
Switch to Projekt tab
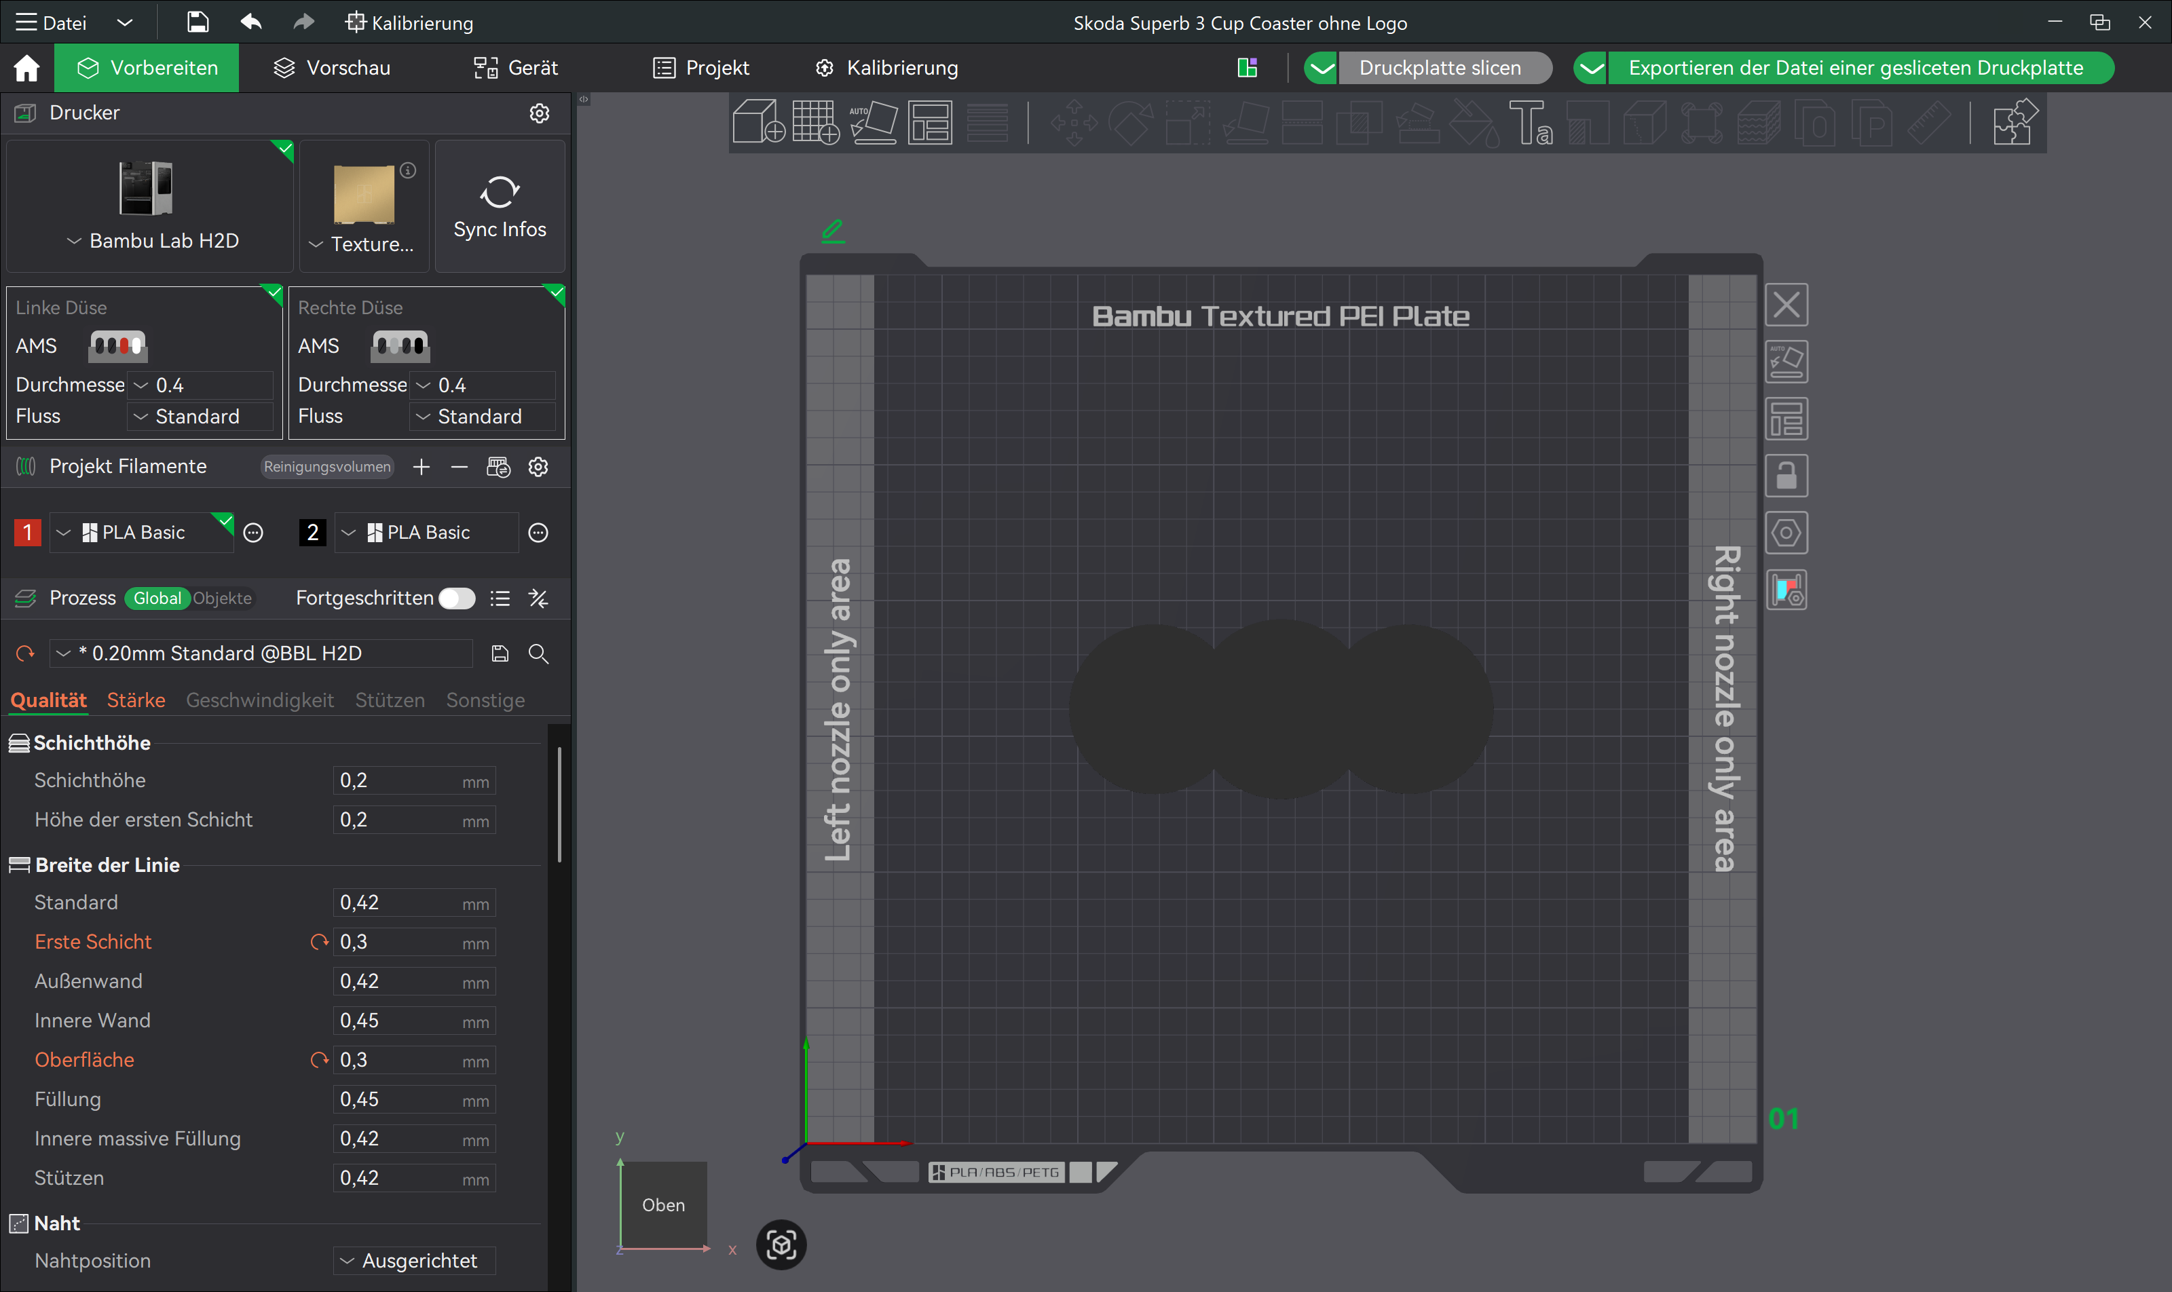pos(702,68)
